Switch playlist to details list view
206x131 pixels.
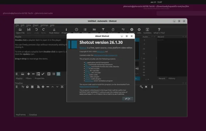pyautogui.click(x=54, y=74)
